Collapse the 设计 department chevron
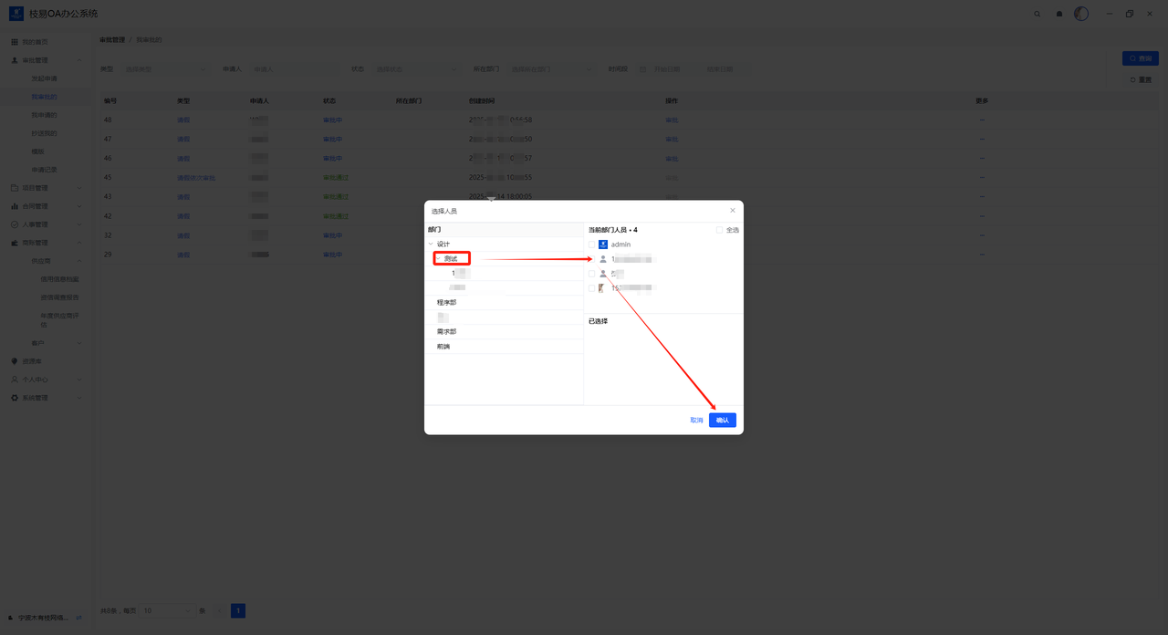The width and height of the screenshot is (1168, 635). tap(431, 245)
